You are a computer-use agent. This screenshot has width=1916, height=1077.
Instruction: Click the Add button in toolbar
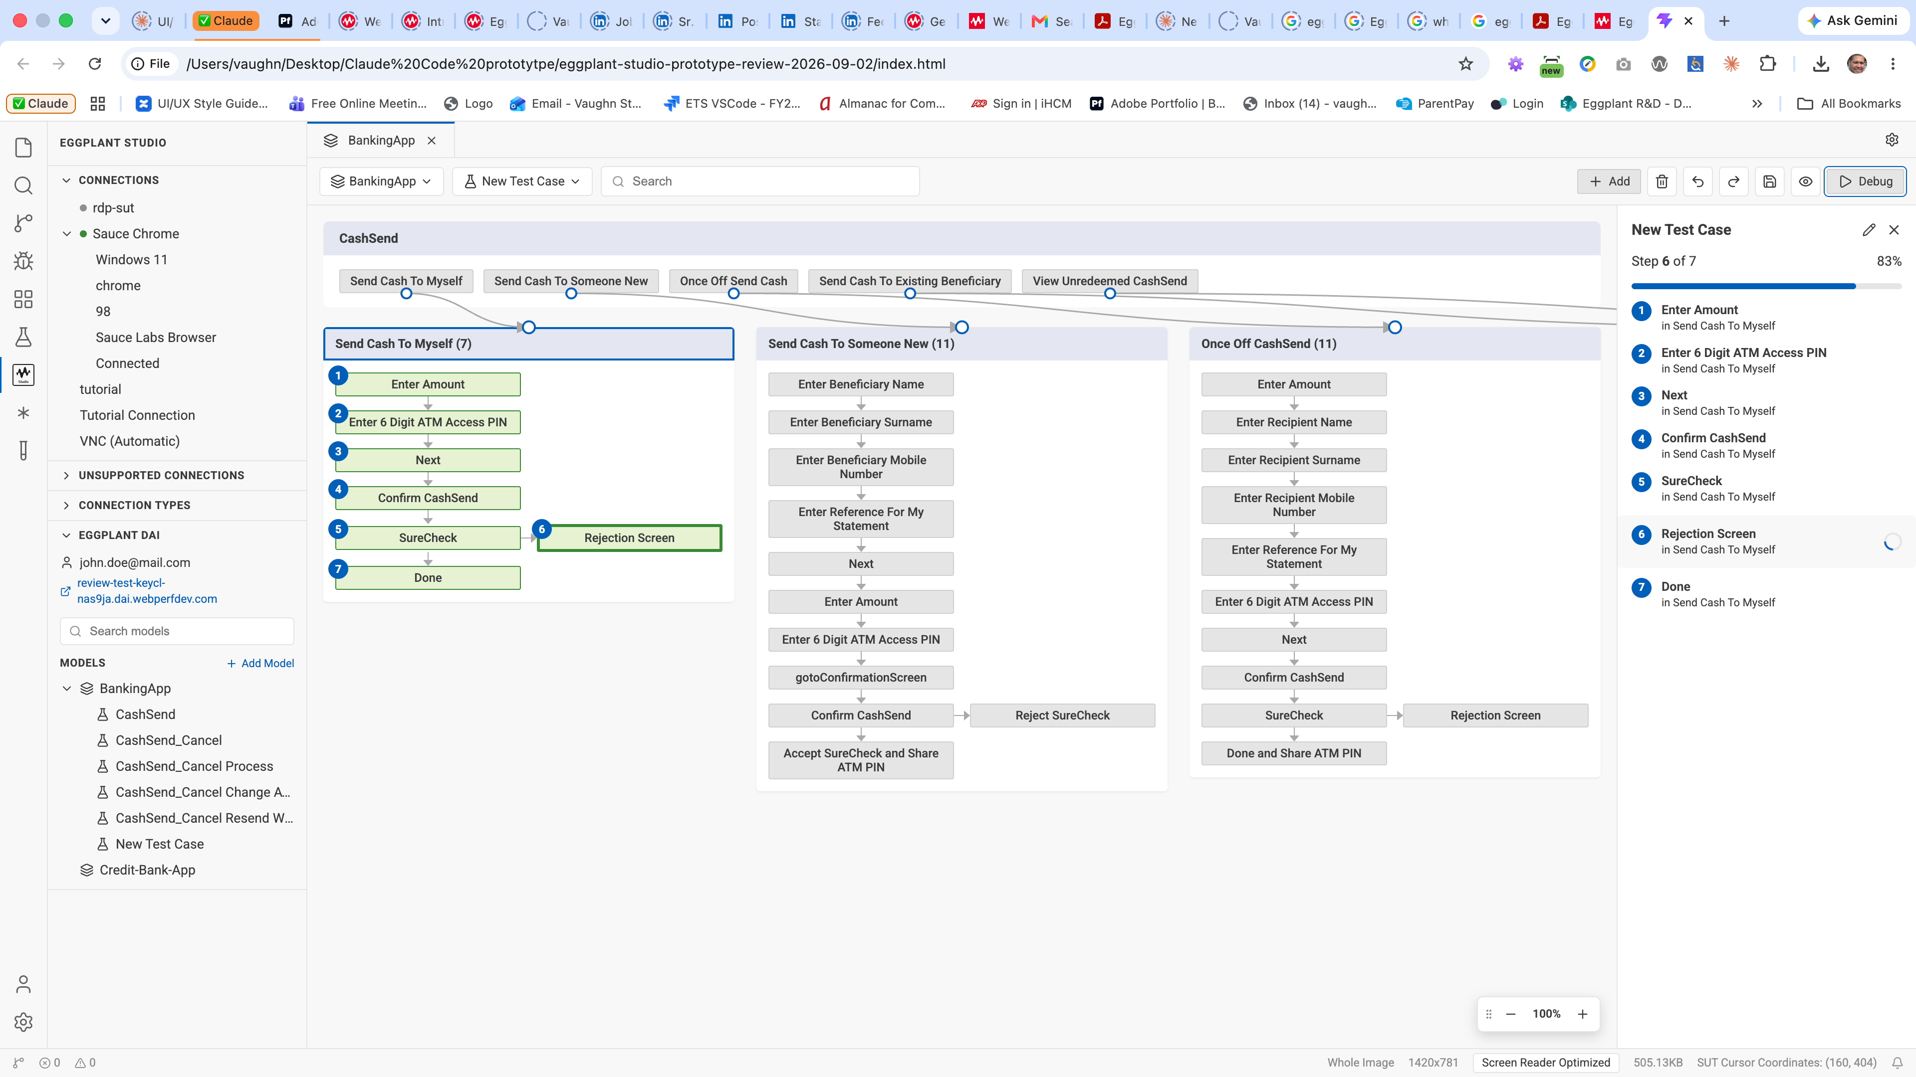[1609, 181]
